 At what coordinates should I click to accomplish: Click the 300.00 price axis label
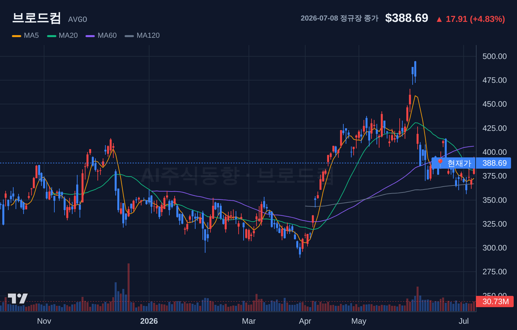tap(494, 248)
